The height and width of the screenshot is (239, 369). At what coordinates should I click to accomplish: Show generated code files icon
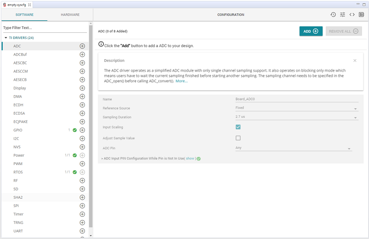point(352,15)
